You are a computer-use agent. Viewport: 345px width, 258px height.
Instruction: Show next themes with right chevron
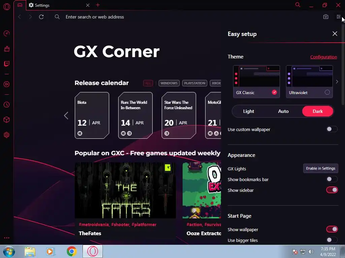(337, 82)
